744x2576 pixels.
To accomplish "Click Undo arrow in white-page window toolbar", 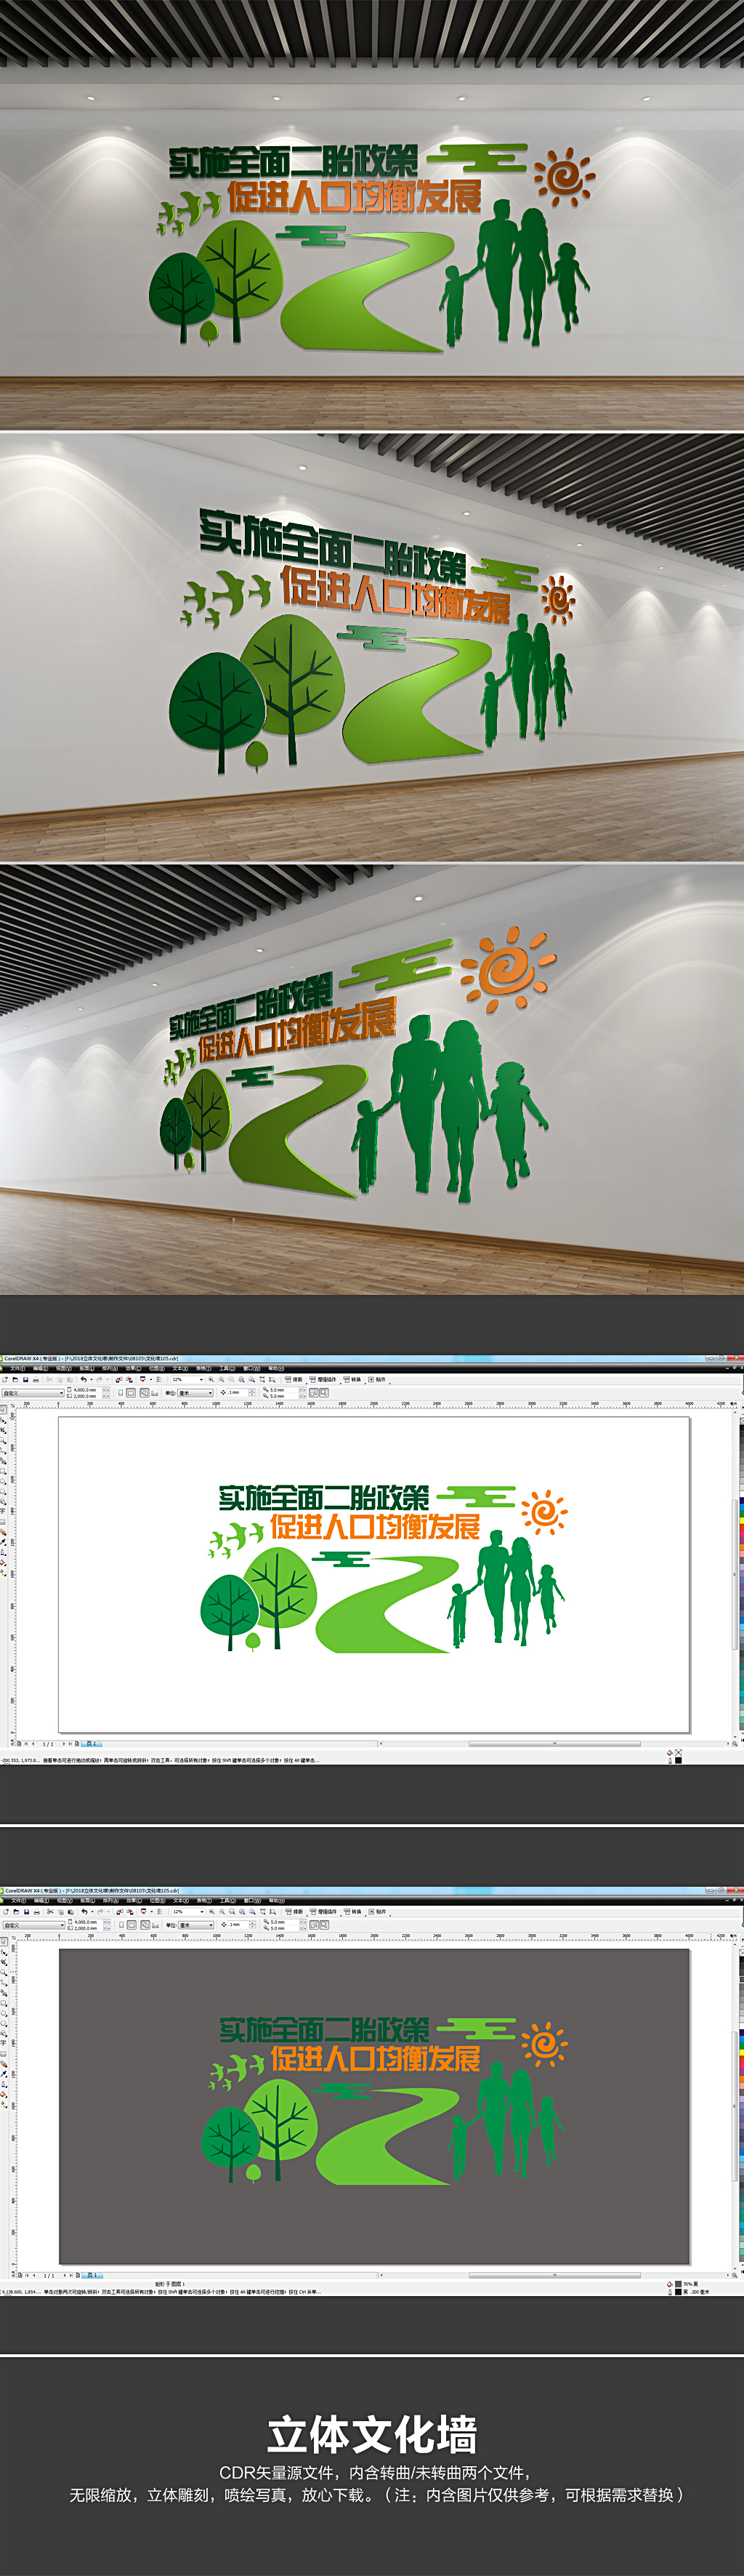I will pyautogui.click(x=84, y=1379).
